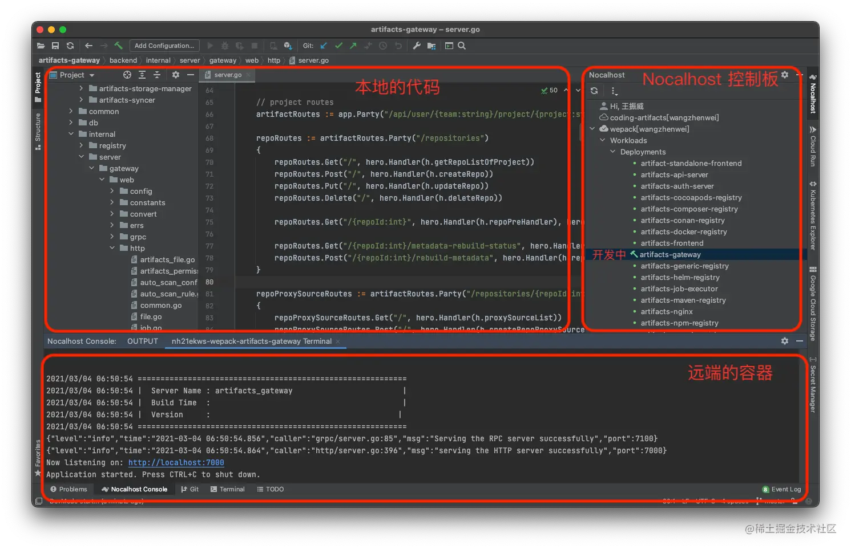Open the TODO tool window tab
The height and width of the screenshot is (549, 851).
[x=270, y=489]
